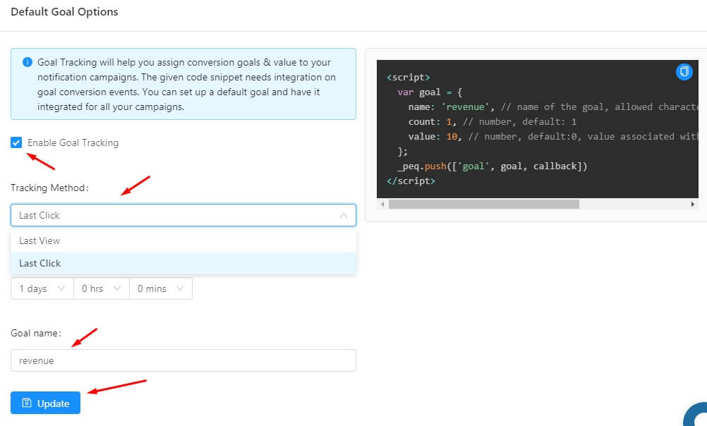This screenshot has width=707, height=426.
Task: Click the Default Goal Options heading
Action: tap(64, 12)
